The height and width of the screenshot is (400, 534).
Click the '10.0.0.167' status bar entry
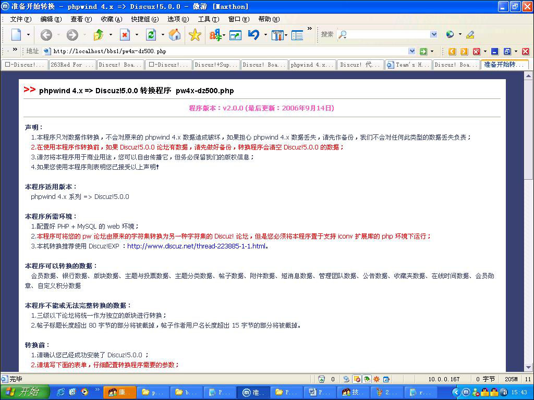coord(444,379)
